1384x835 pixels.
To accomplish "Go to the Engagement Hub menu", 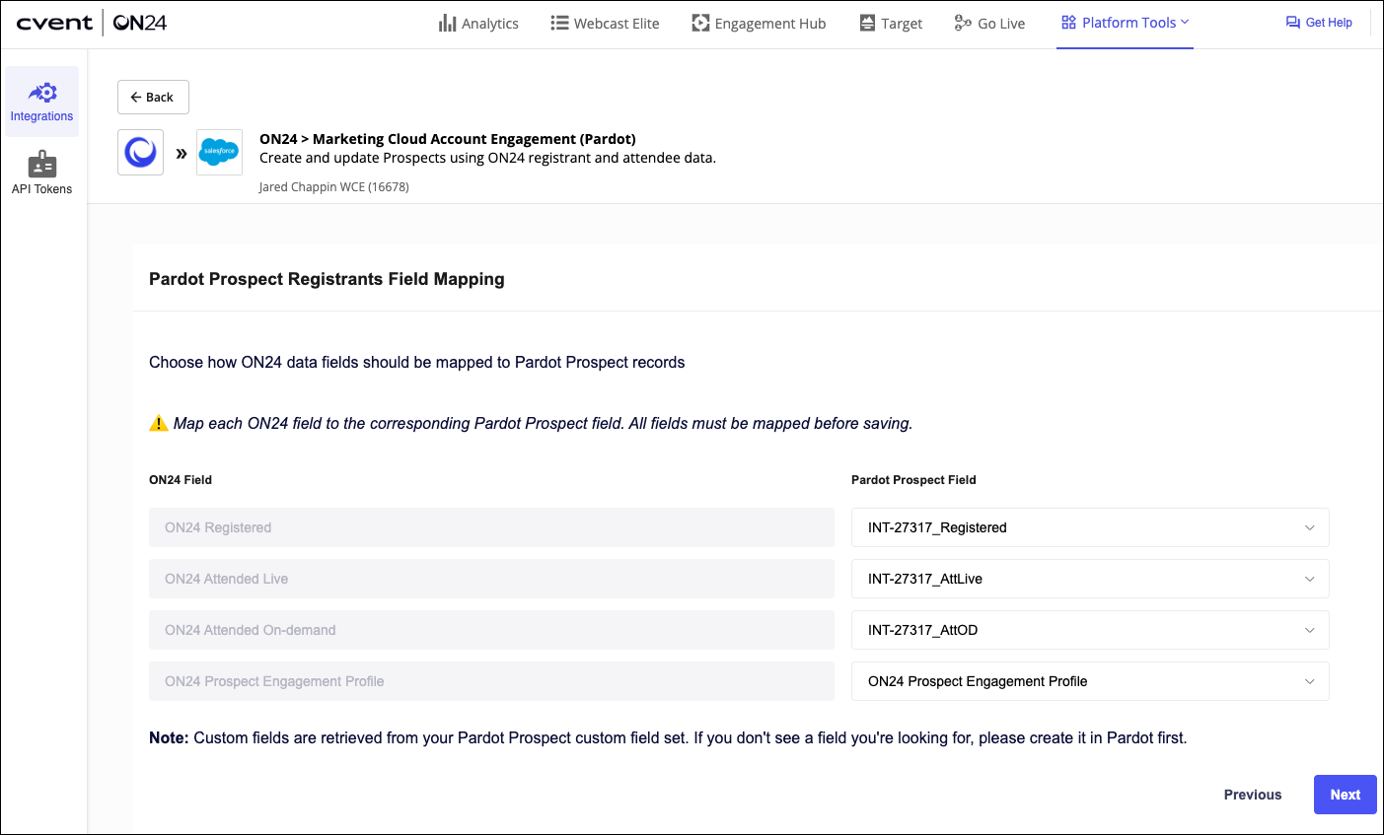I will (759, 24).
